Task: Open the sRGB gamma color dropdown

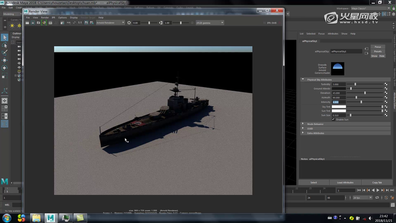Action: click(x=209, y=23)
